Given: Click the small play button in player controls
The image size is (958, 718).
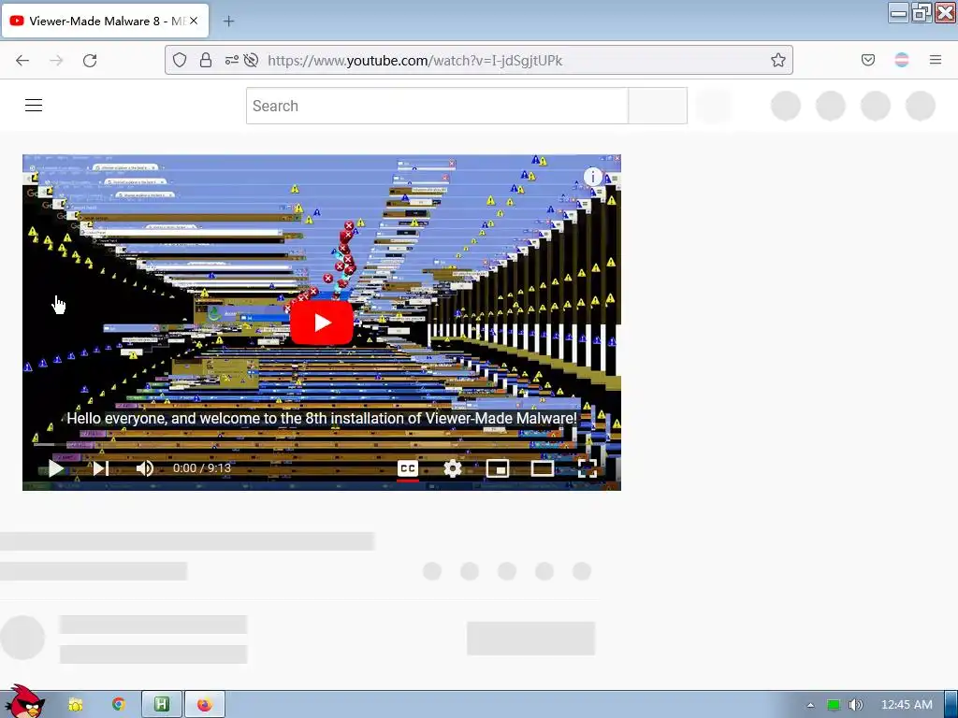Looking at the screenshot, I should [56, 468].
